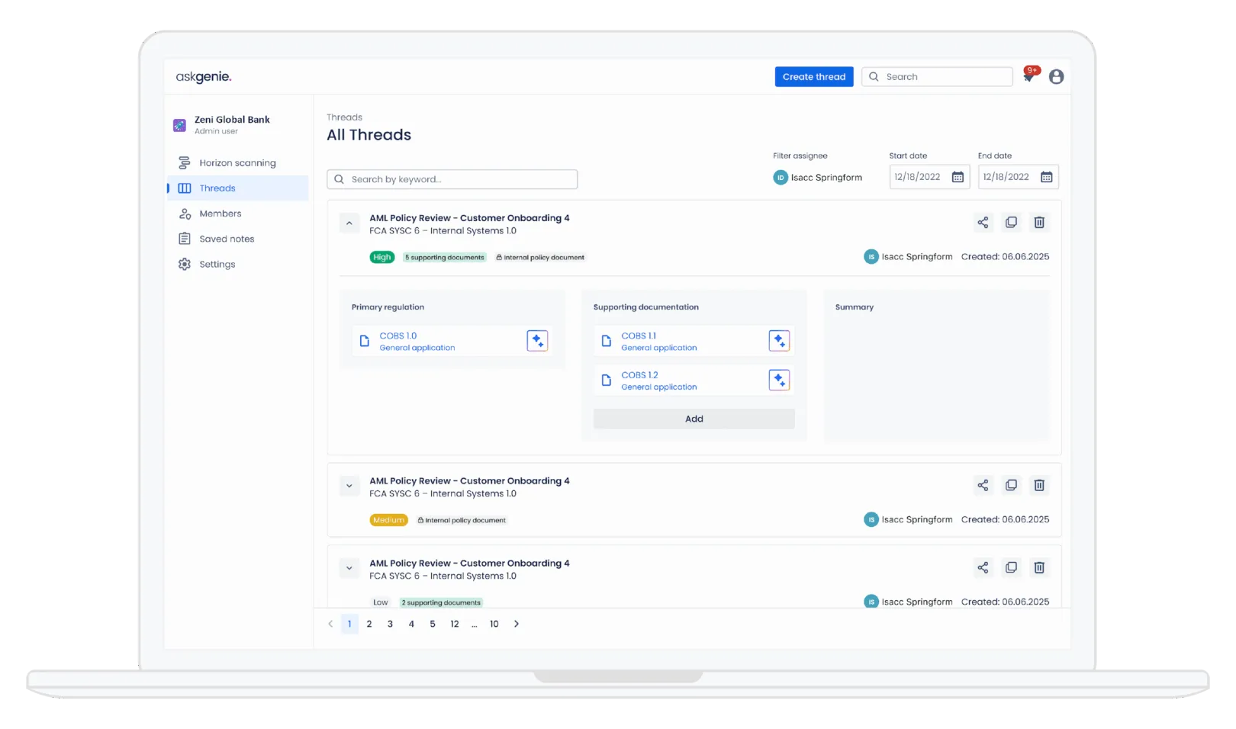Image resolution: width=1236 pixels, height=729 pixels.
Task: Open the Filter assignee Isacc Springform selector
Action: click(818, 178)
